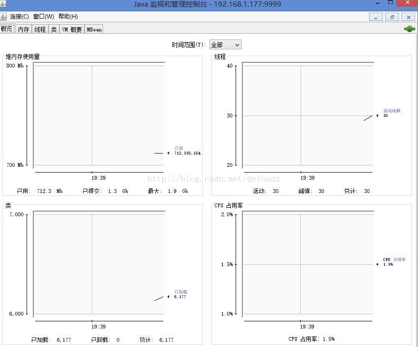Expand the 时间范围 dropdown set to 全部
Screen dimensions: 418x347
pos(226,45)
